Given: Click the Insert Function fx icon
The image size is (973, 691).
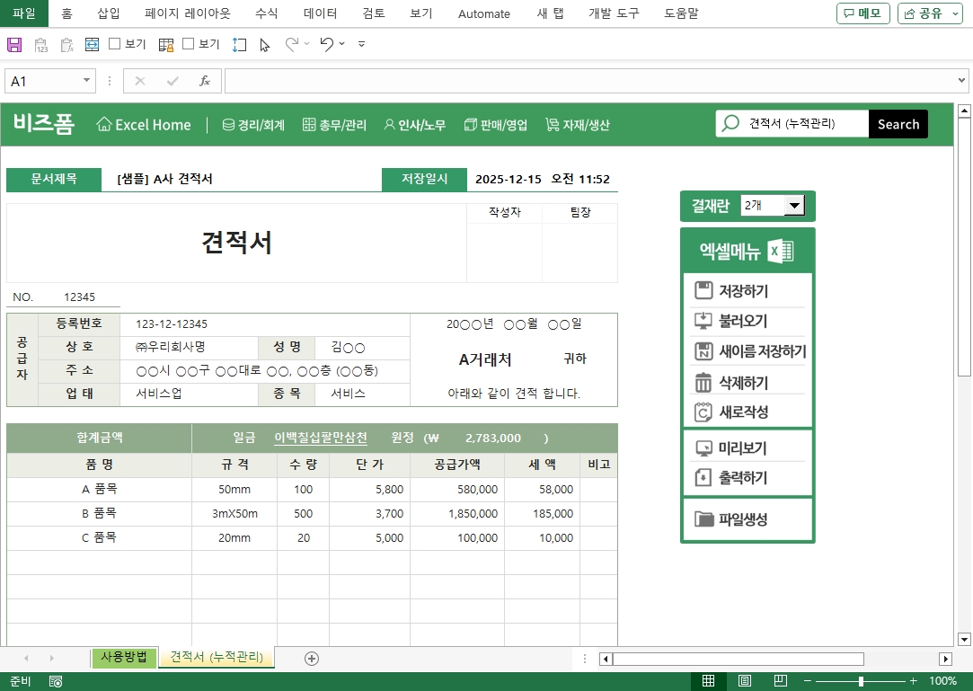Looking at the screenshot, I should (205, 81).
